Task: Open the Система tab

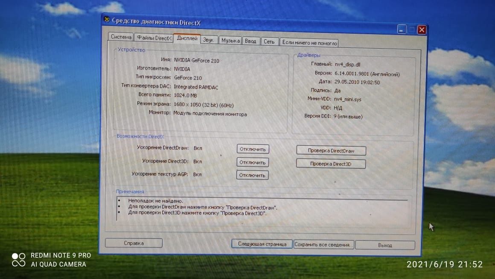Action: click(x=121, y=37)
